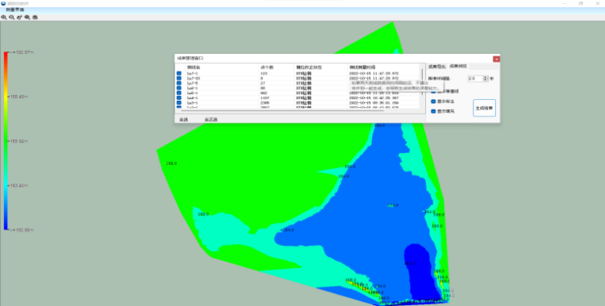Toggle the 显示填充 checkbox
This screenshot has width=605, height=306.
pyautogui.click(x=433, y=111)
